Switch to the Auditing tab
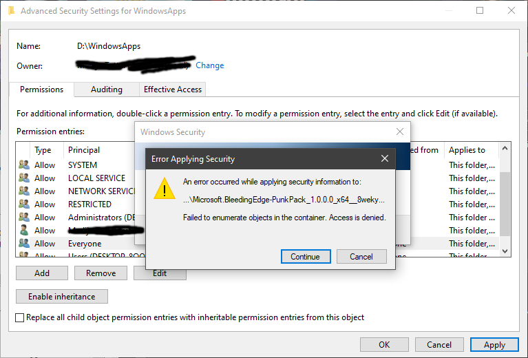Image resolution: width=528 pixels, height=358 pixels. pyautogui.click(x=107, y=89)
